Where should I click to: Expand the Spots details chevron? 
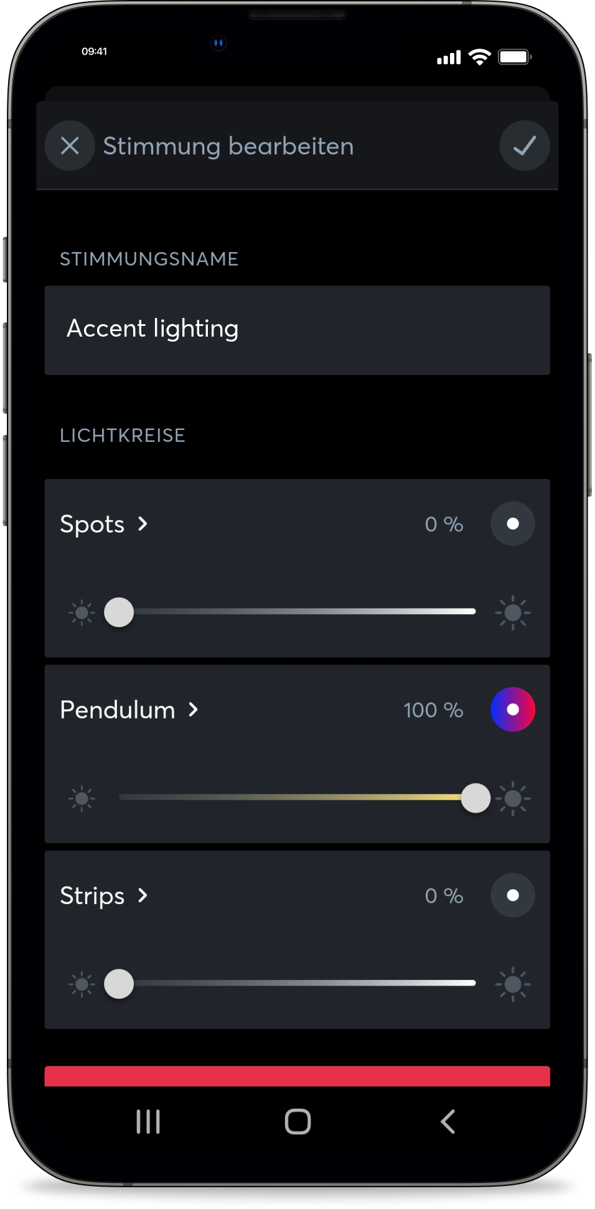pos(143,524)
